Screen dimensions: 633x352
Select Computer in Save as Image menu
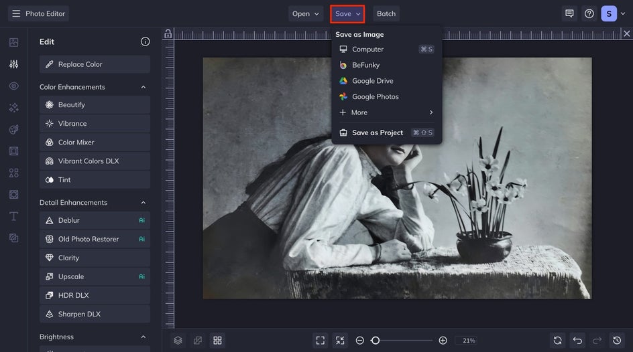387,49
